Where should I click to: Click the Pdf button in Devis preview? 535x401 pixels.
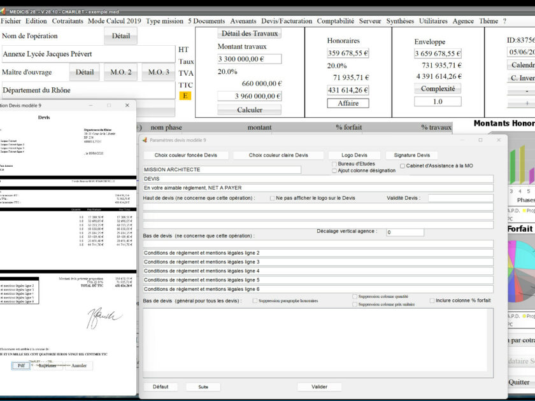point(21,365)
